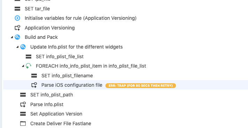Select the SET info_plist_filename step
This screenshot has height=128, width=248.
67,76
